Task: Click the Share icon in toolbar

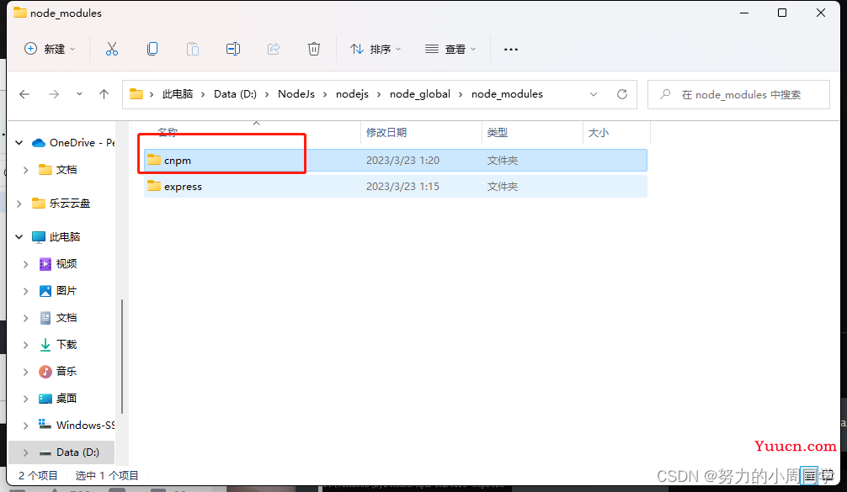Action: (274, 49)
